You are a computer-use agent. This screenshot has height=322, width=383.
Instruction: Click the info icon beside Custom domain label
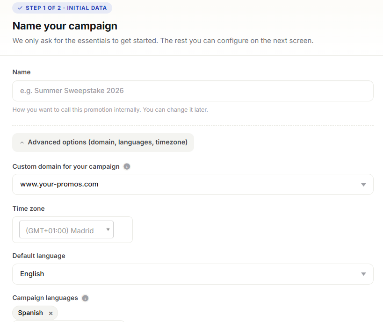[x=127, y=166]
